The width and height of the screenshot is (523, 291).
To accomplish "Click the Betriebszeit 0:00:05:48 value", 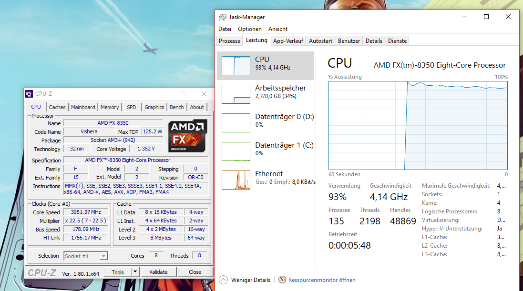I will pyautogui.click(x=349, y=246).
